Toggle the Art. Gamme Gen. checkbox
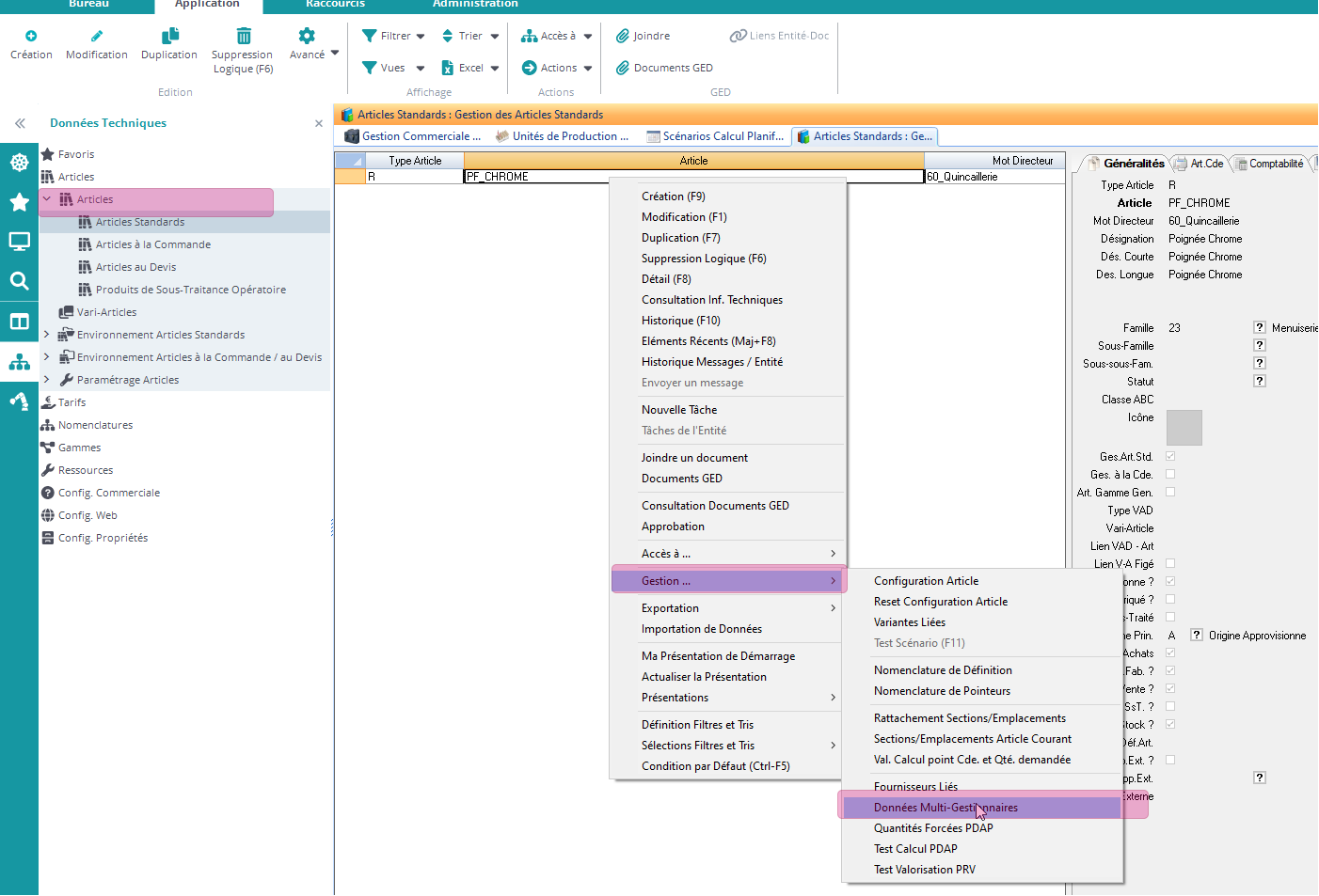This screenshot has height=896, width=1319. (1170, 493)
